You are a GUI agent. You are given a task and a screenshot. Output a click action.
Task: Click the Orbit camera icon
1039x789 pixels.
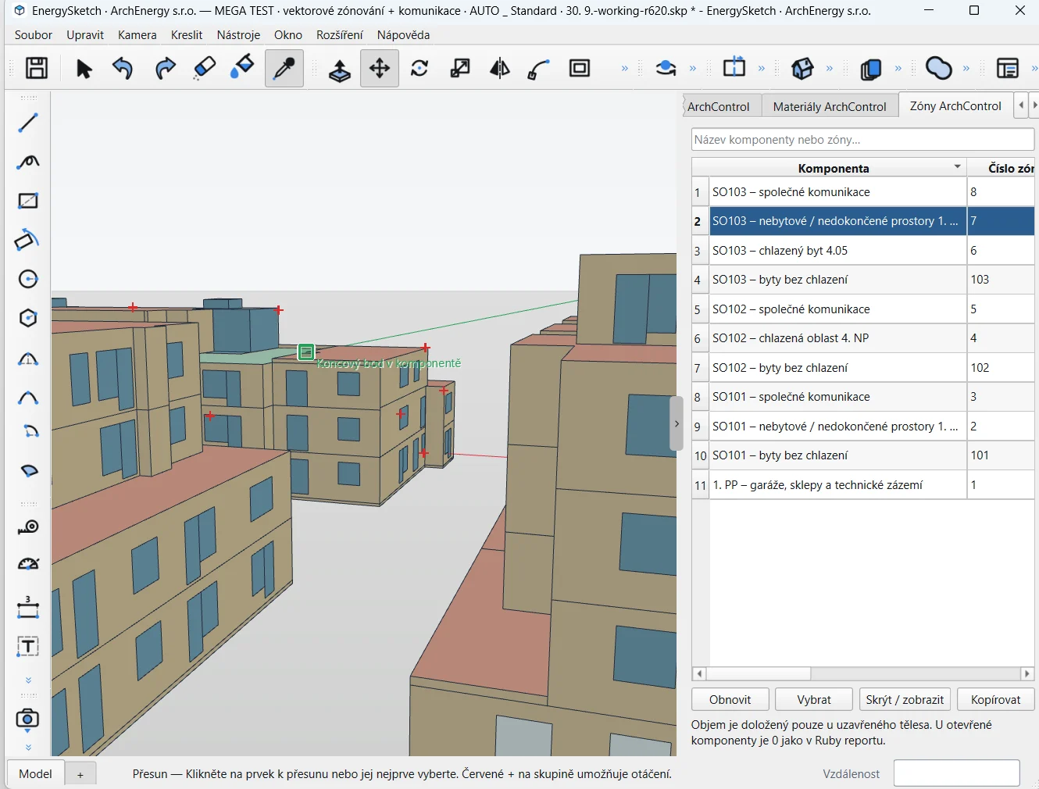[666, 69]
